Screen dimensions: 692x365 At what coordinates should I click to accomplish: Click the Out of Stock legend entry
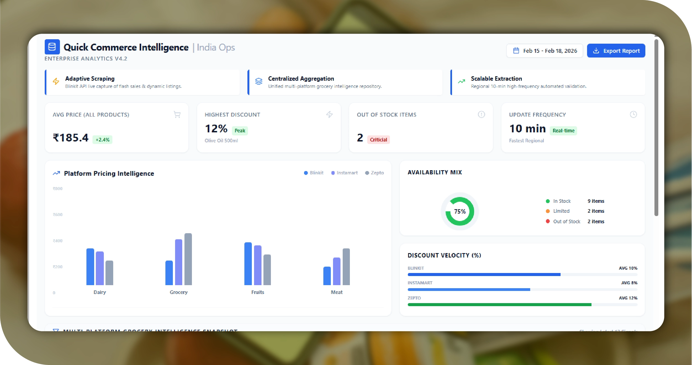(566, 221)
